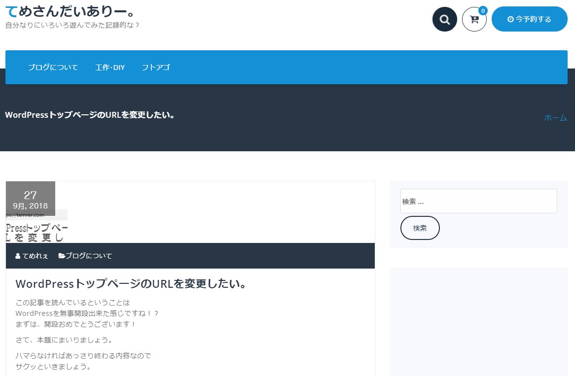Open the site title てめさんだいありー。
The width and height of the screenshot is (575, 376).
[71, 11]
